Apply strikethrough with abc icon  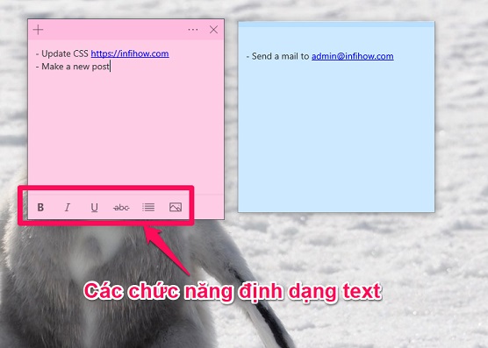[x=121, y=207]
